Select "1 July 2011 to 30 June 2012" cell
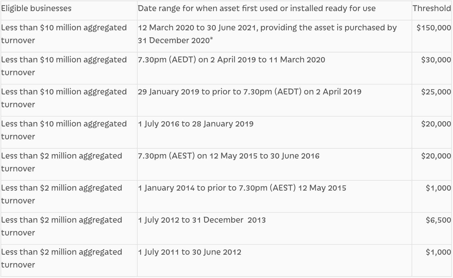 coord(189,252)
